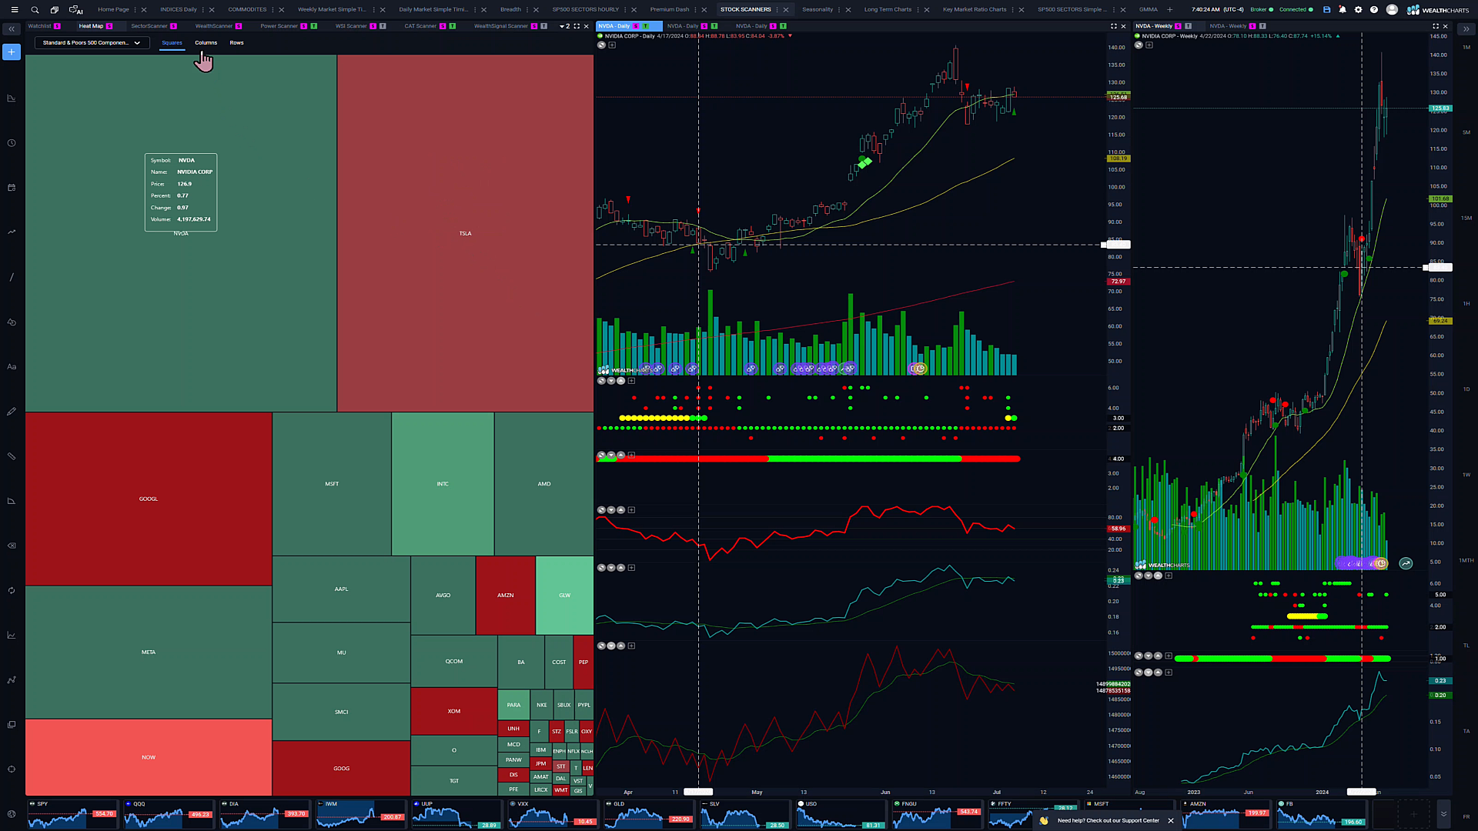Select the clock icon in left sidebar

(x=12, y=143)
